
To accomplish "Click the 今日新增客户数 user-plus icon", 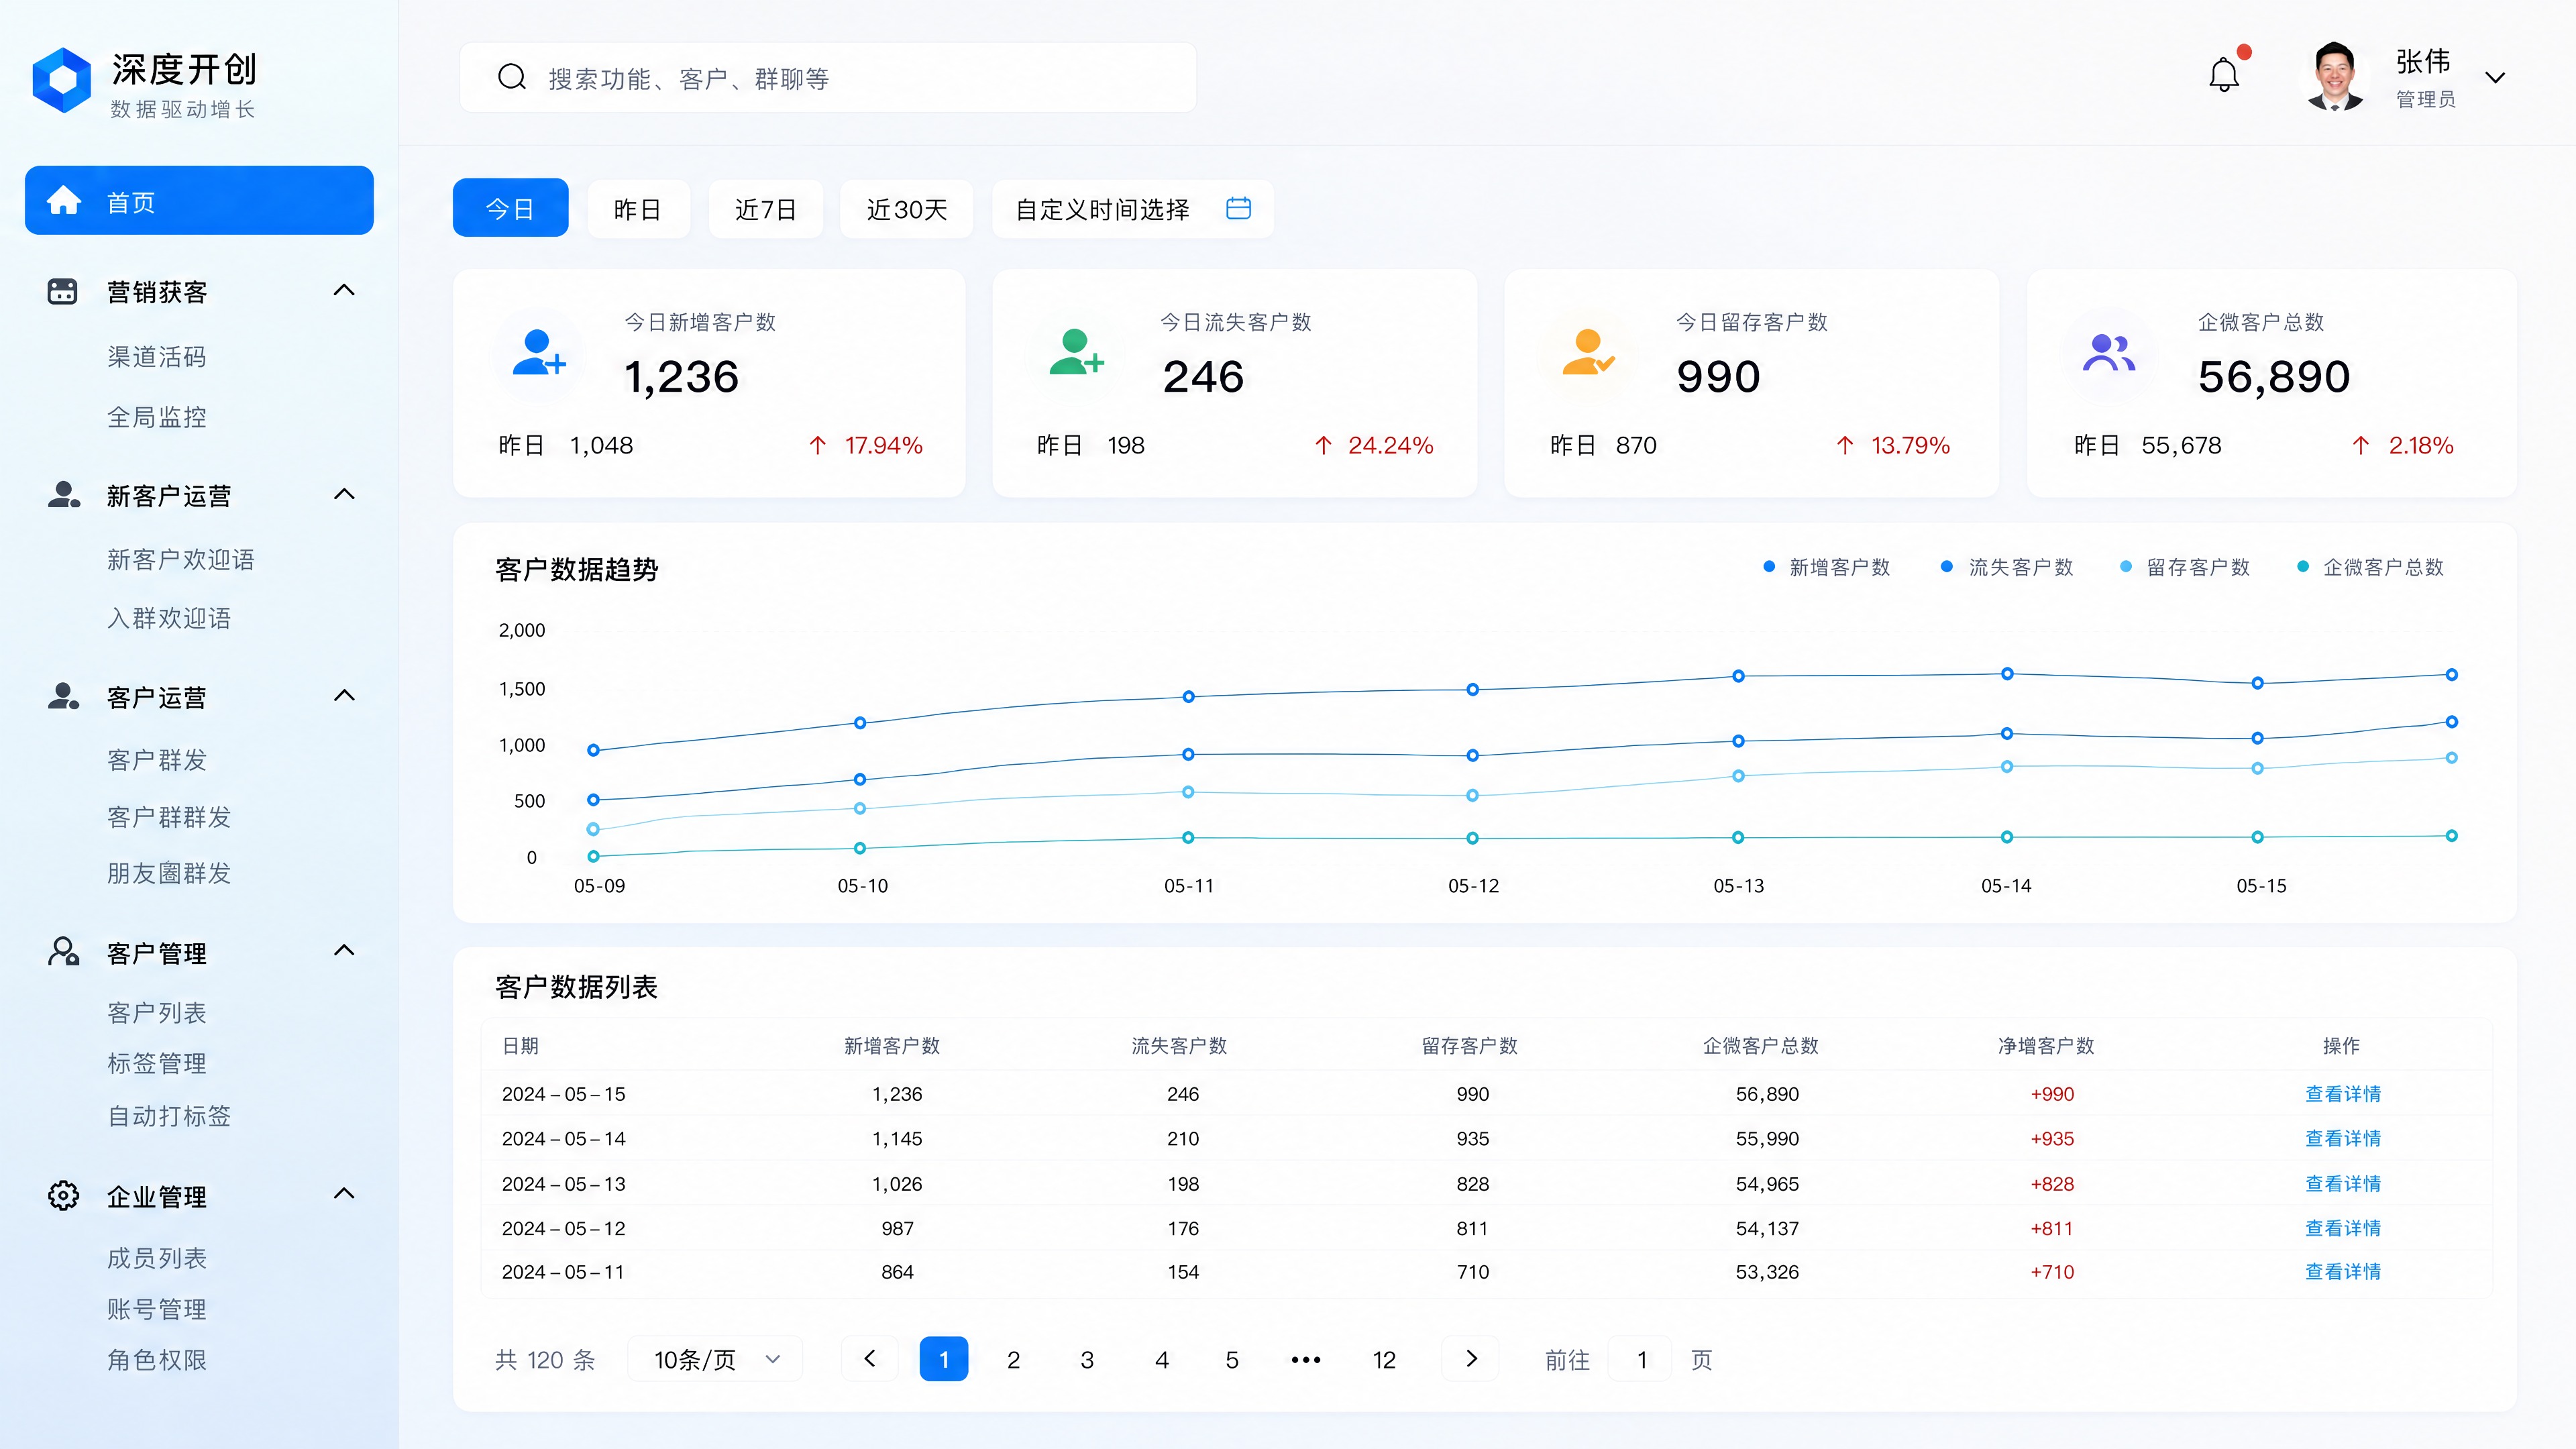I will click(539, 353).
